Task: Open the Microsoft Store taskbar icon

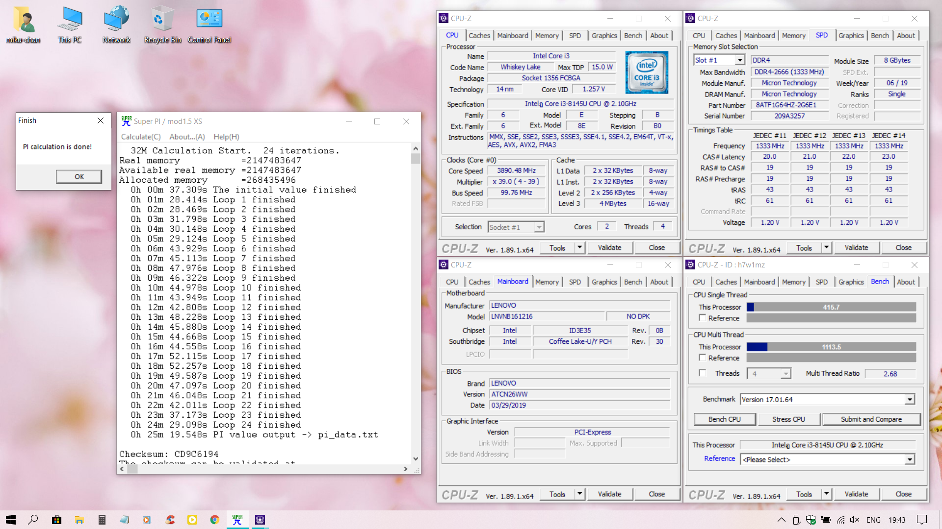Action: (57, 520)
